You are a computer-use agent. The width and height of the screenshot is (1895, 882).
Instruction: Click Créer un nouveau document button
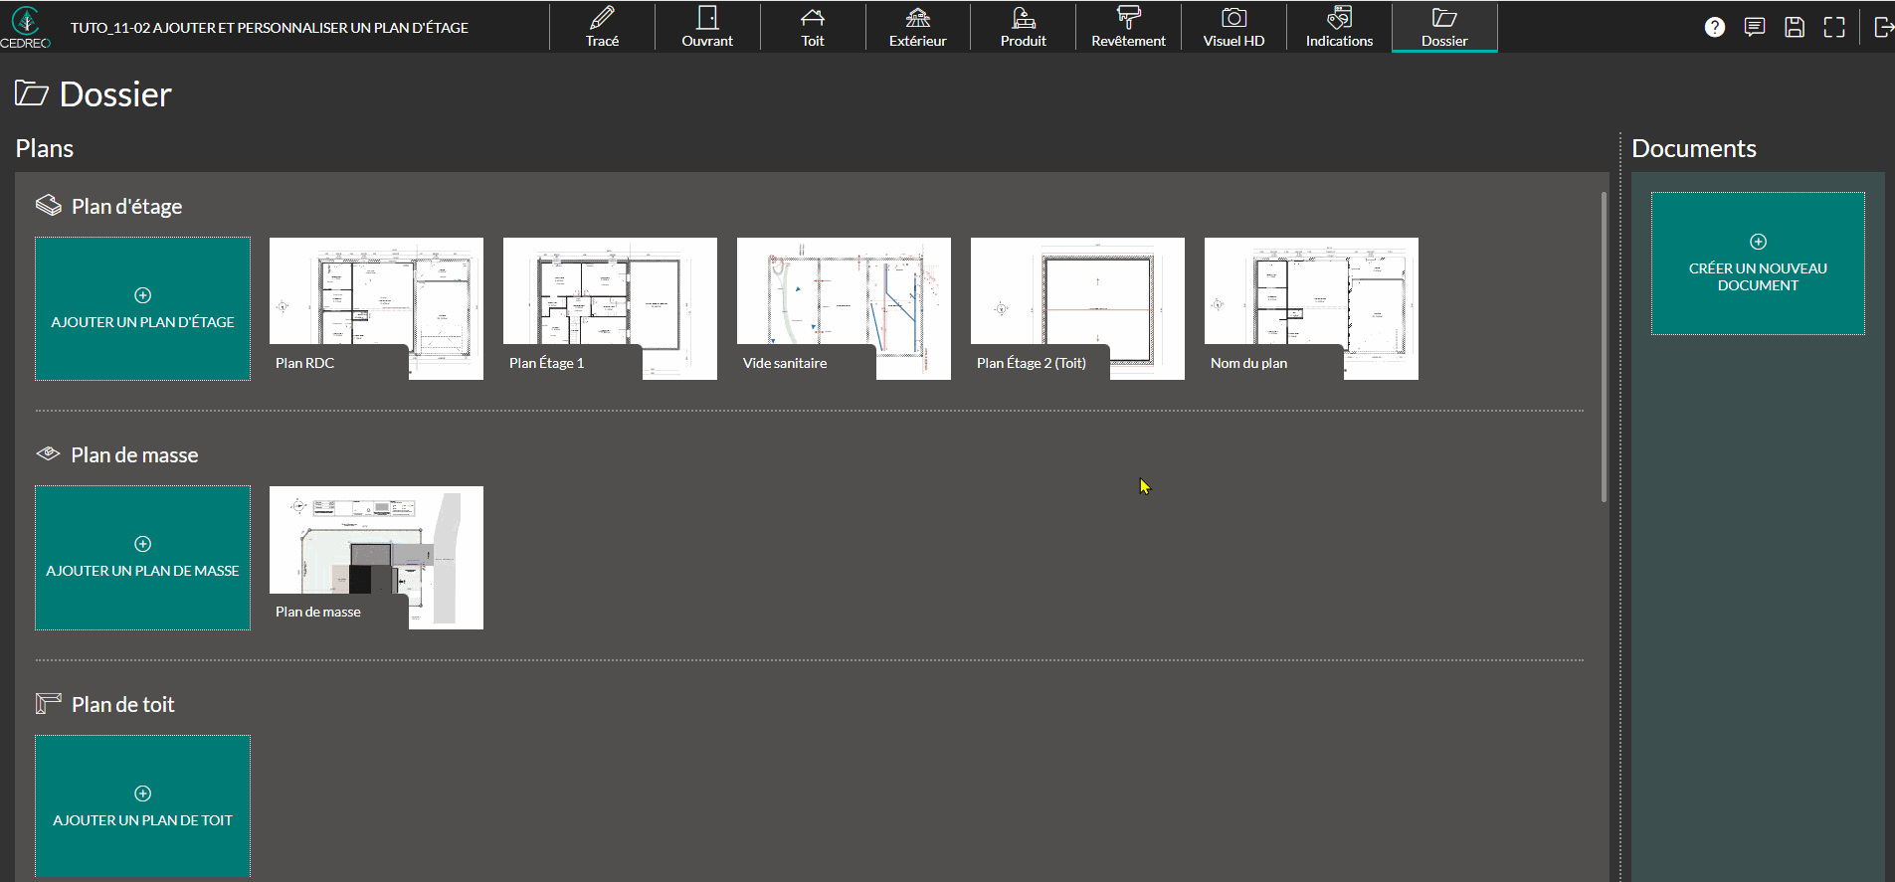[x=1758, y=264]
